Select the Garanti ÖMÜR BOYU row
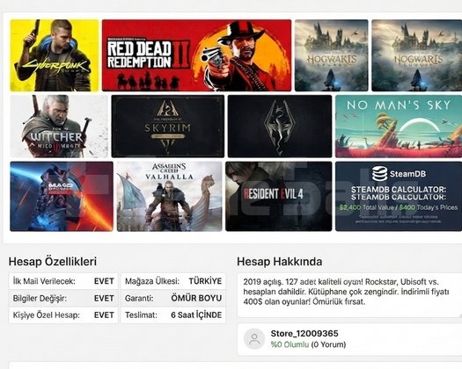Screen dimensions: 462x369 pyautogui.click(x=173, y=298)
